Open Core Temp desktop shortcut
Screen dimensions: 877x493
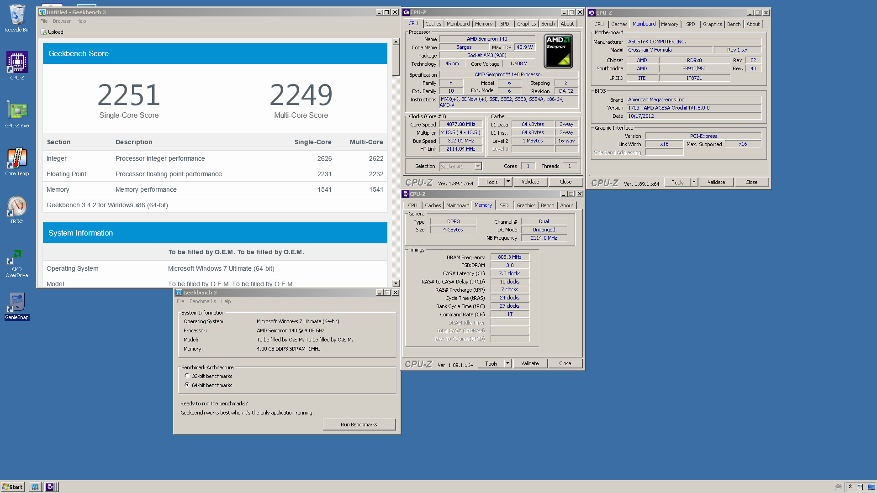pos(17,162)
